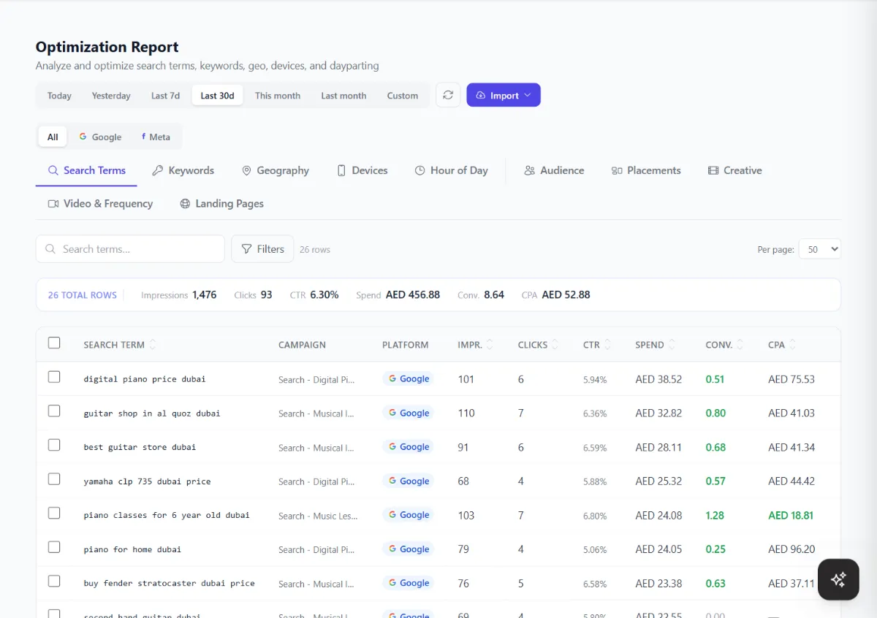The image size is (877, 618).
Task: Click the sort arrows beside CTR
Action: click(607, 345)
